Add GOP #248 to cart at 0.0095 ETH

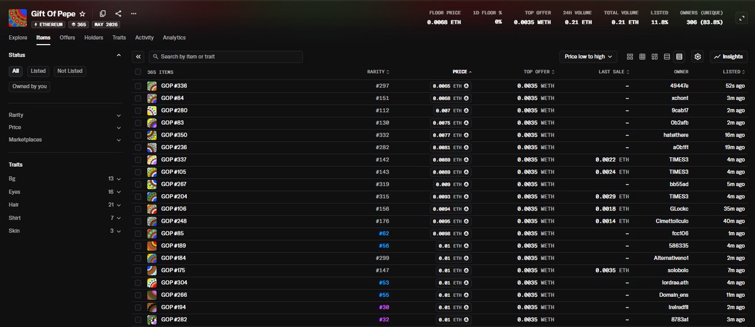tap(450, 221)
